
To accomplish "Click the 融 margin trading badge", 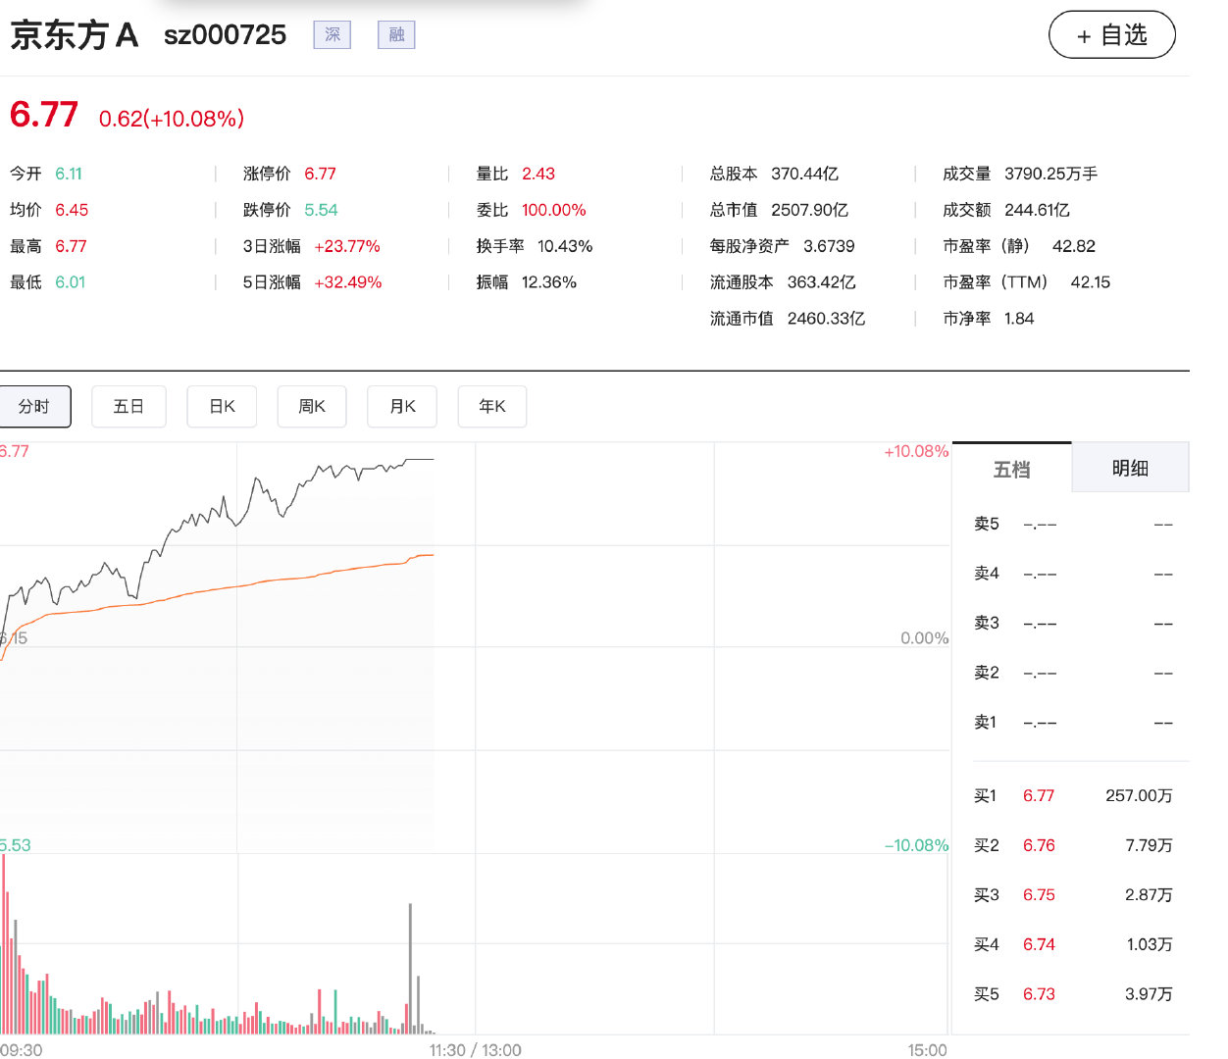I will click(x=396, y=35).
